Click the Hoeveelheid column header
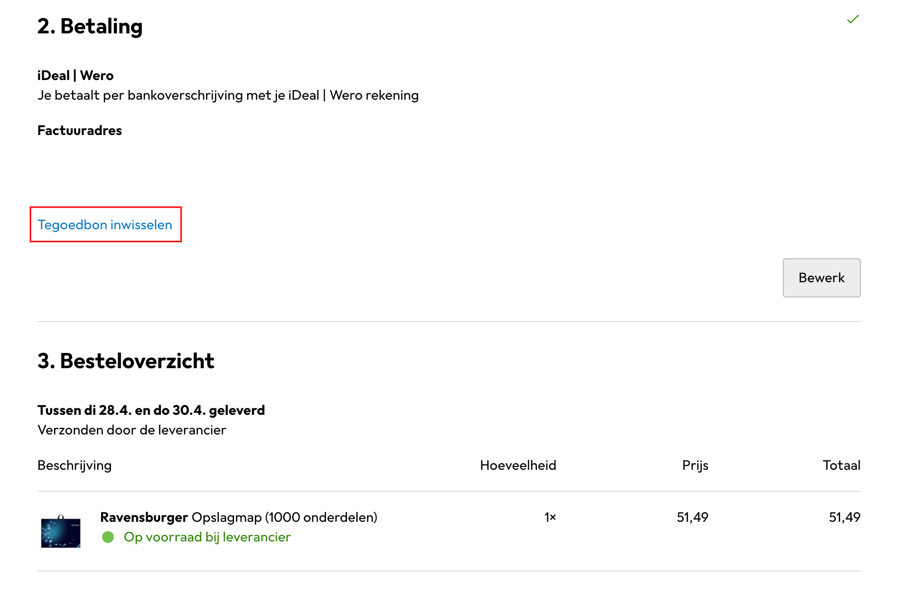The height and width of the screenshot is (593, 908). (518, 465)
